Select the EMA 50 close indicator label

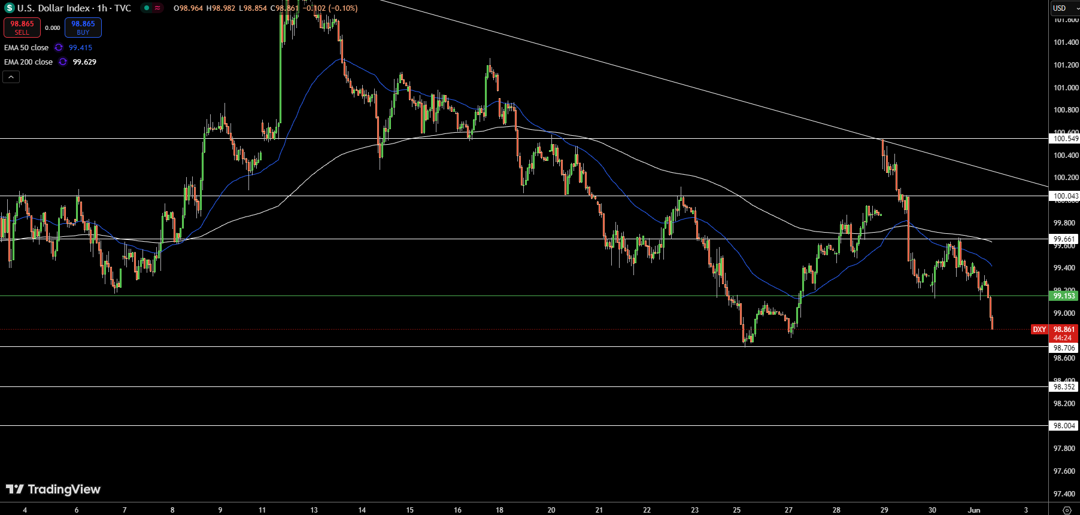coord(26,48)
